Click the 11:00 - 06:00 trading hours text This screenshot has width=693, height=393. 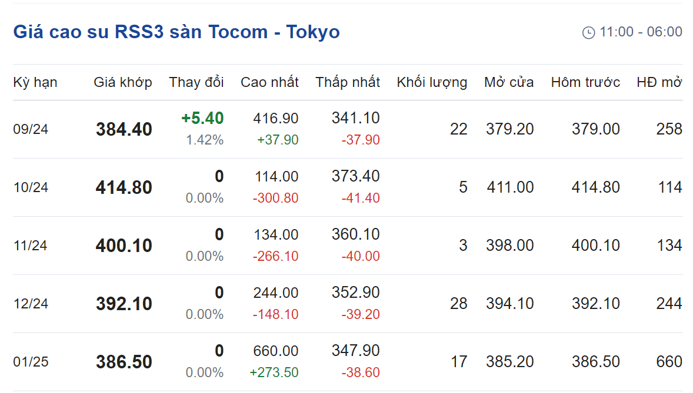pyautogui.click(x=641, y=32)
